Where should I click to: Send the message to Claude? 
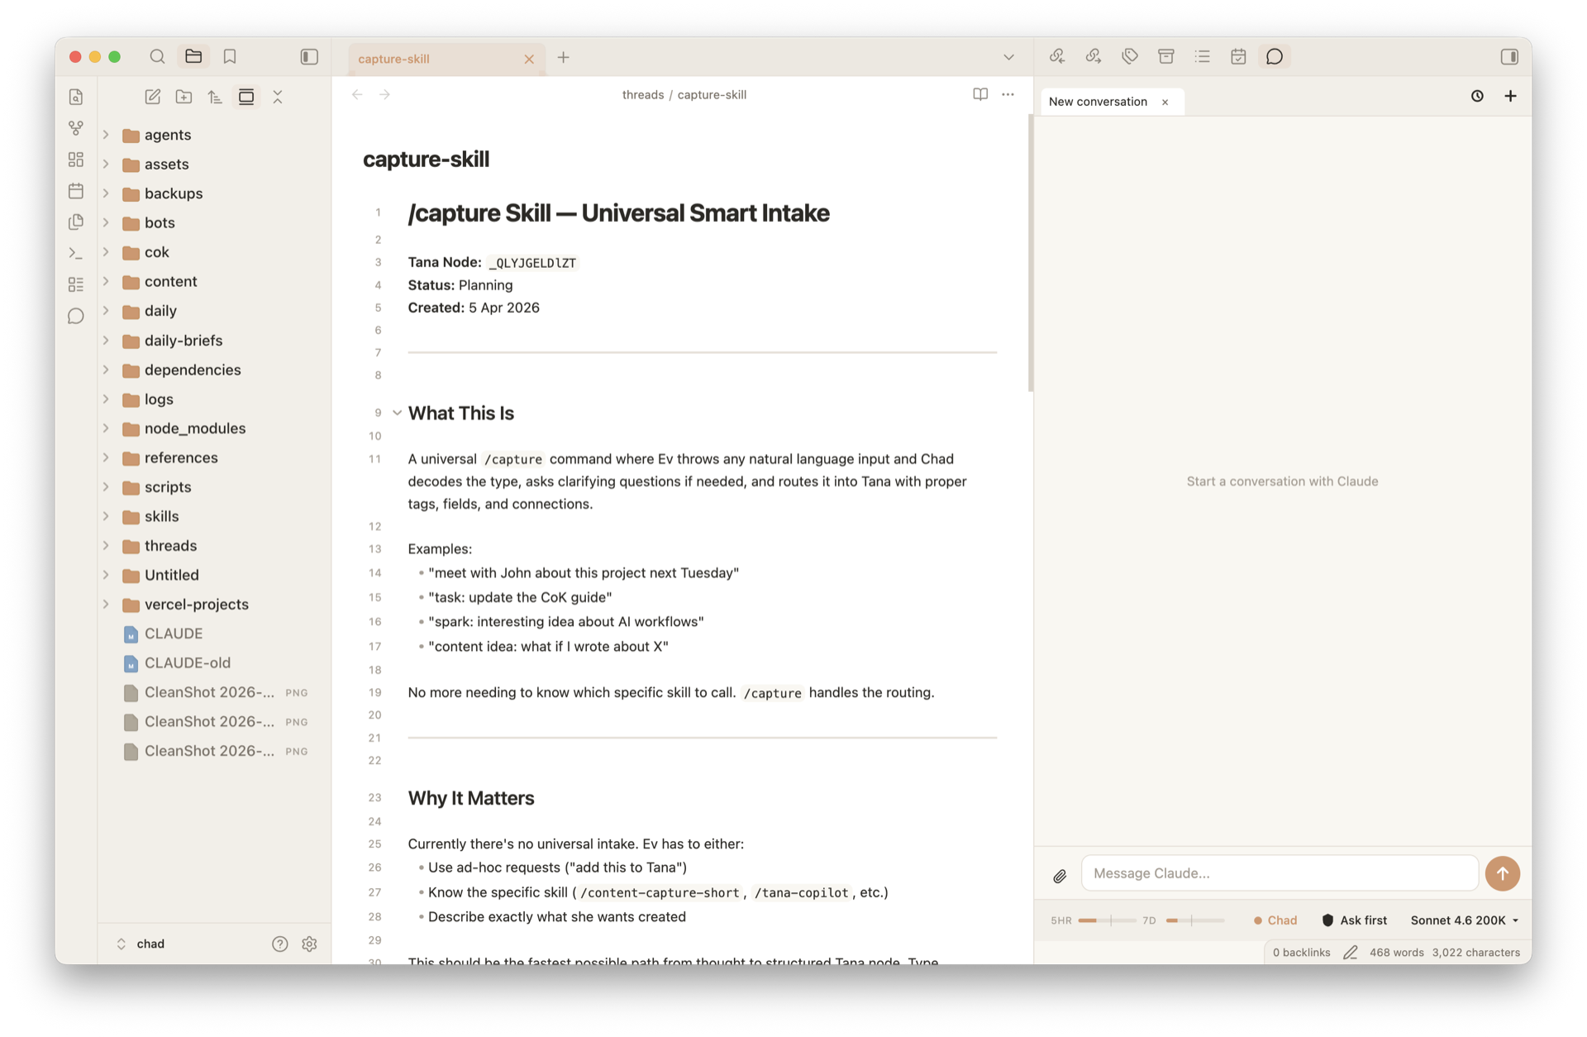point(1502,873)
